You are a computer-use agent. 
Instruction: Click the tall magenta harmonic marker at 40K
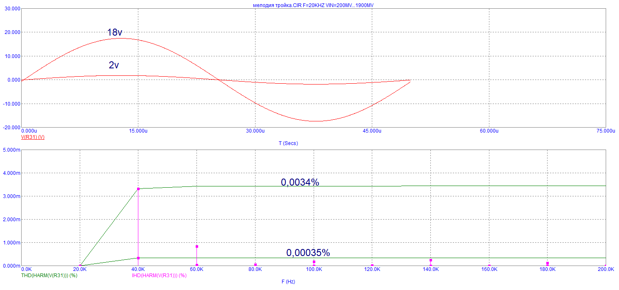138,189
